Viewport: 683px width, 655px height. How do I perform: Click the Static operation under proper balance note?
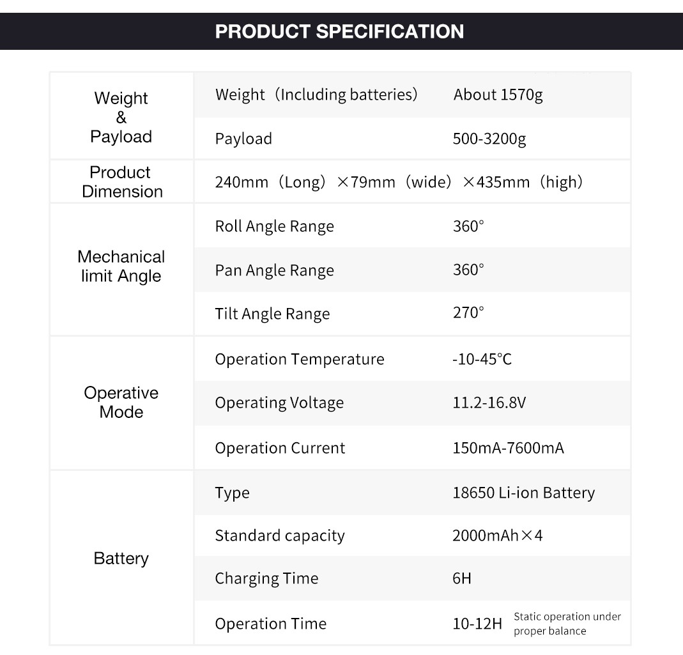(567, 624)
